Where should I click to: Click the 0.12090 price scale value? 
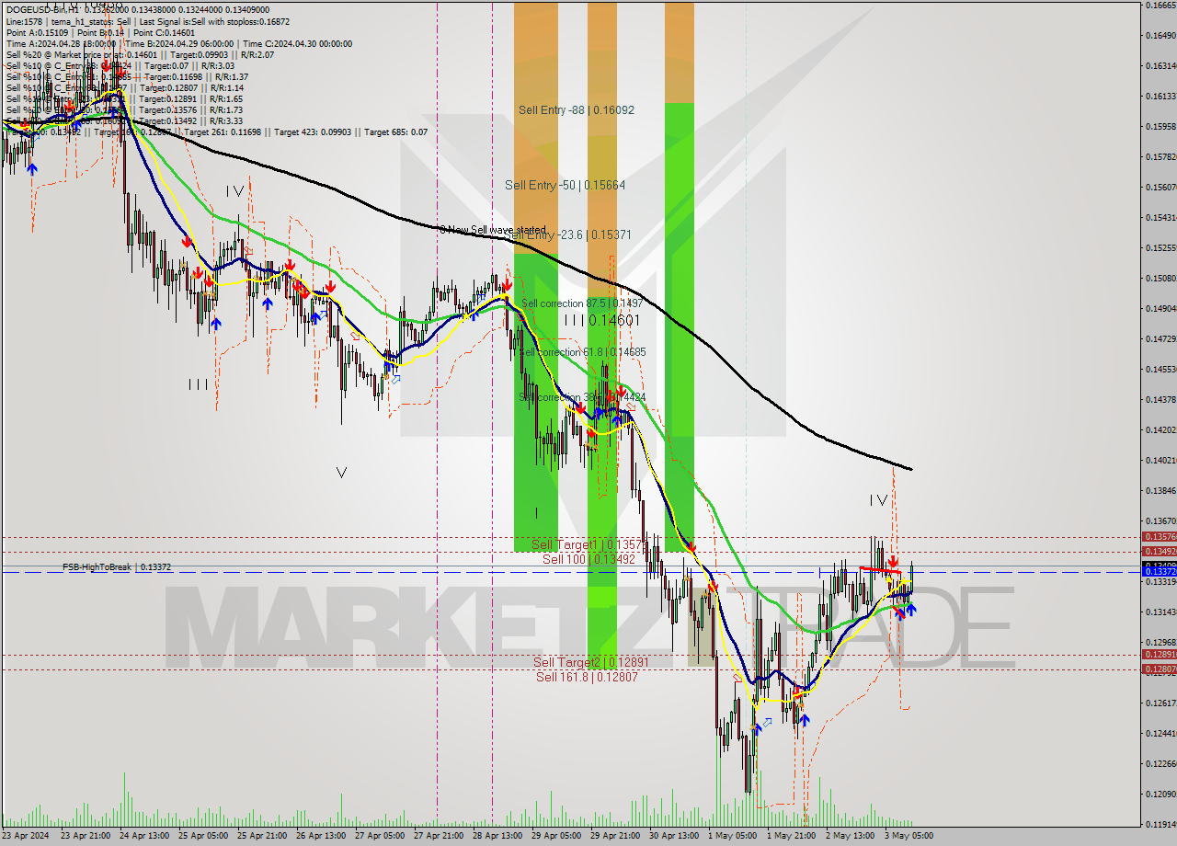1160,794
